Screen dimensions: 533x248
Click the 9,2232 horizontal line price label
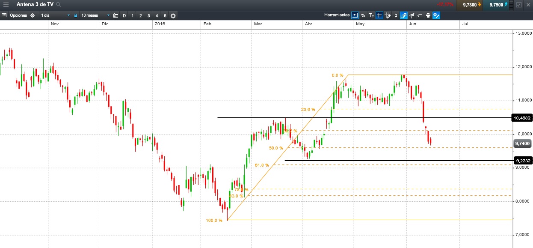point(523,161)
